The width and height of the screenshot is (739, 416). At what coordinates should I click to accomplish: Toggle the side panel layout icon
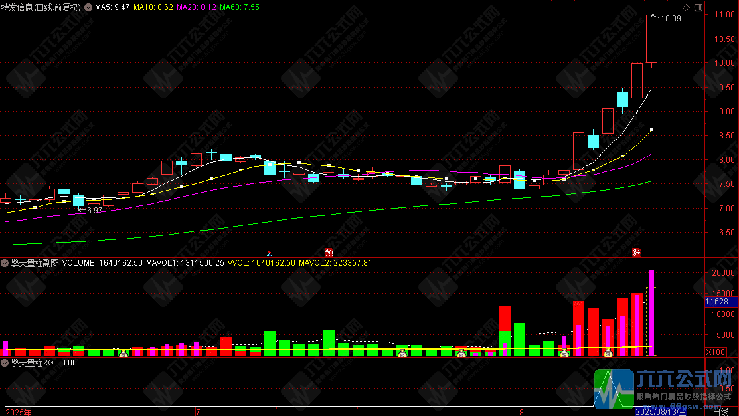698,7
